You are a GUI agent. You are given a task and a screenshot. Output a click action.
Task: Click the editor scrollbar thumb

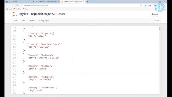160,29
